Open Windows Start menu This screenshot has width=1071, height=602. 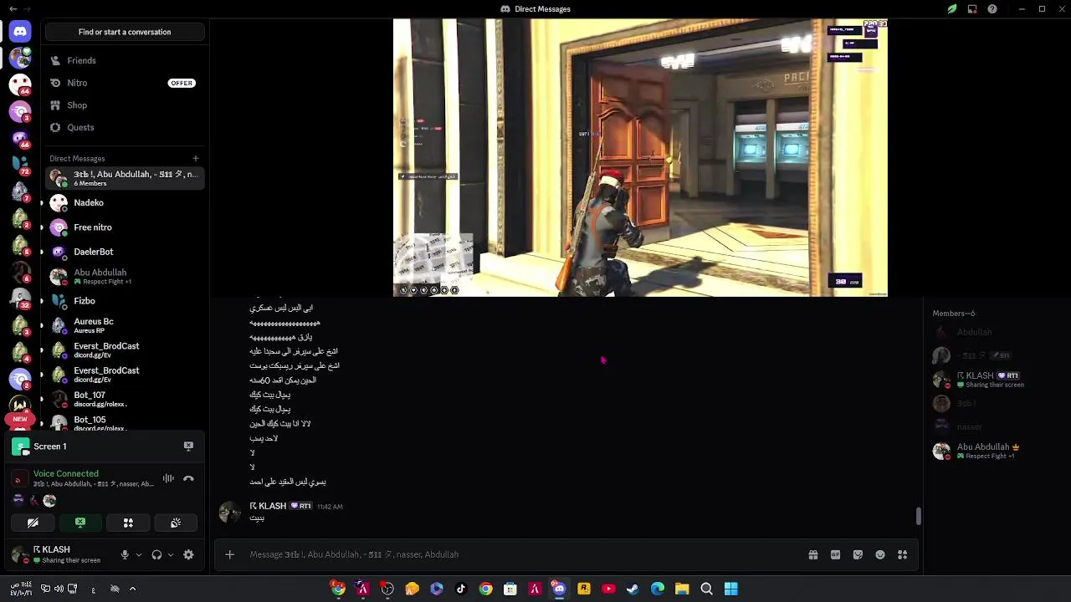(x=731, y=589)
